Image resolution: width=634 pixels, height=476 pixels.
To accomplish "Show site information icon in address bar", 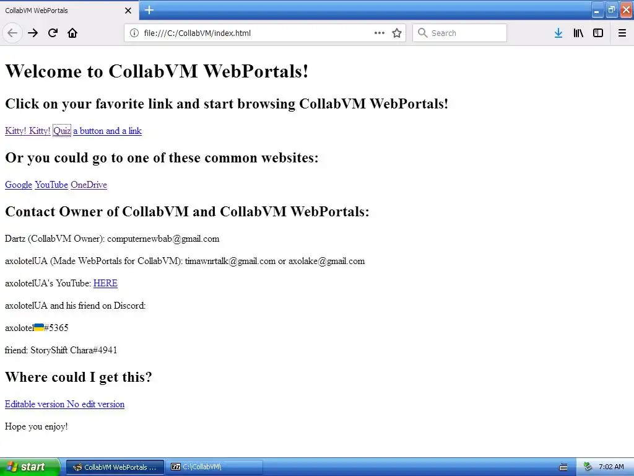I will tap(134, 33).
